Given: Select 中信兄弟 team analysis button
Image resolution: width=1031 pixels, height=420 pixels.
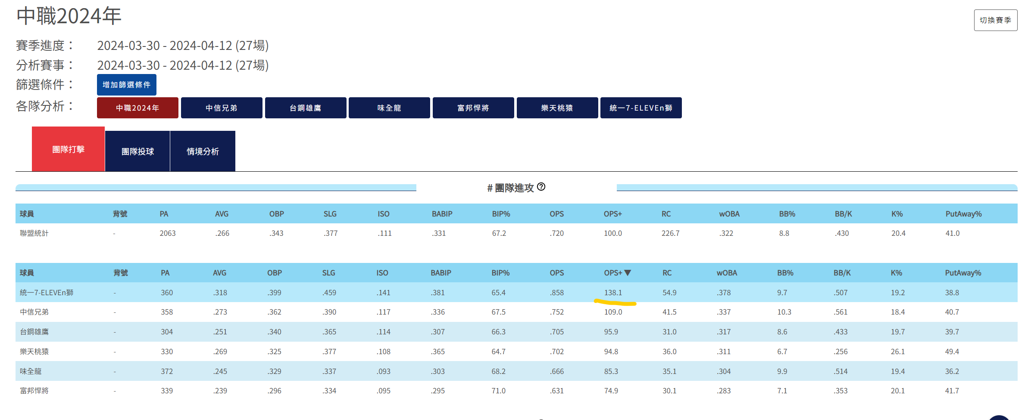Looking at the screenshot, I should 222,108.
